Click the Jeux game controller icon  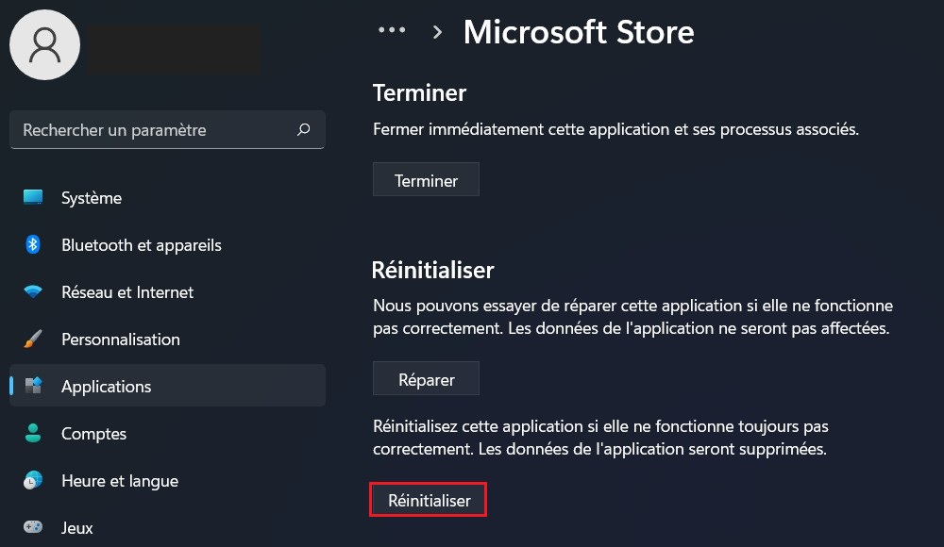(x=33, y=527)
